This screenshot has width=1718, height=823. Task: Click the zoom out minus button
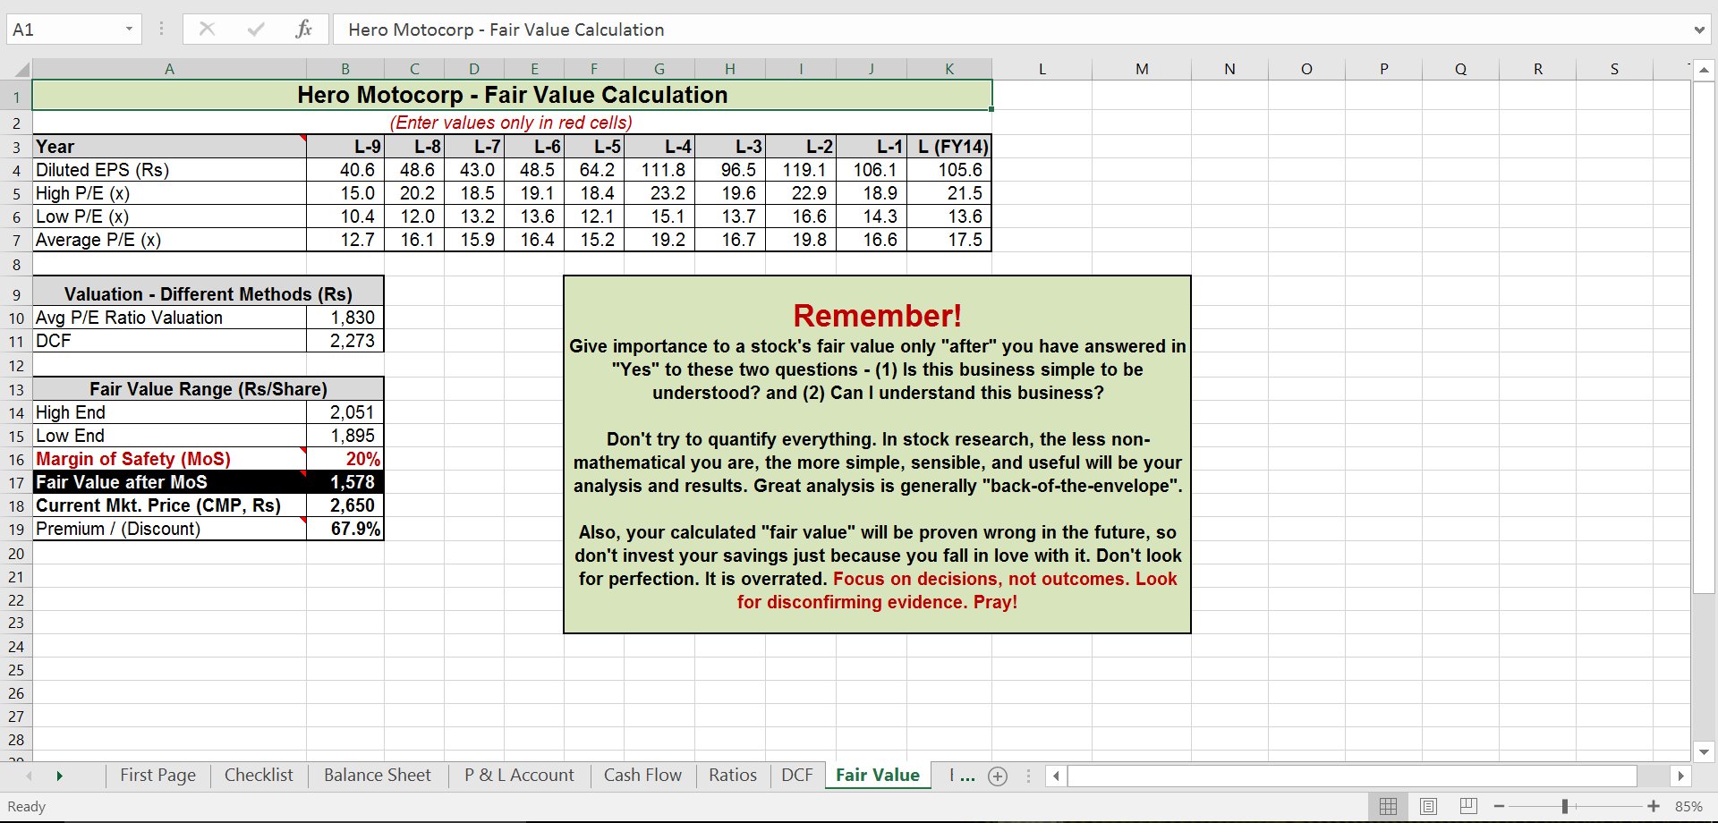1499,806
